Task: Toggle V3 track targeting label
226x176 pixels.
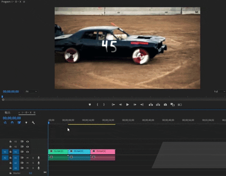Action: coord(16,142)
